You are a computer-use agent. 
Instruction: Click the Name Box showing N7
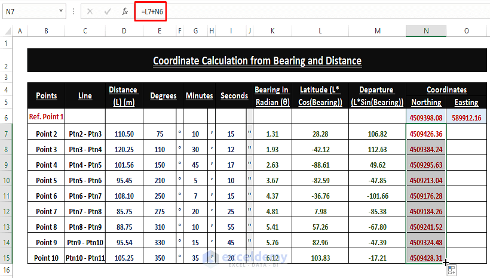30,11
